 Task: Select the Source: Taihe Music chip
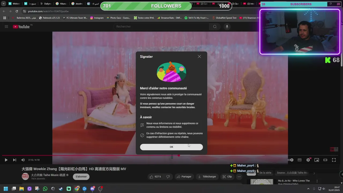tap(293, 173)
